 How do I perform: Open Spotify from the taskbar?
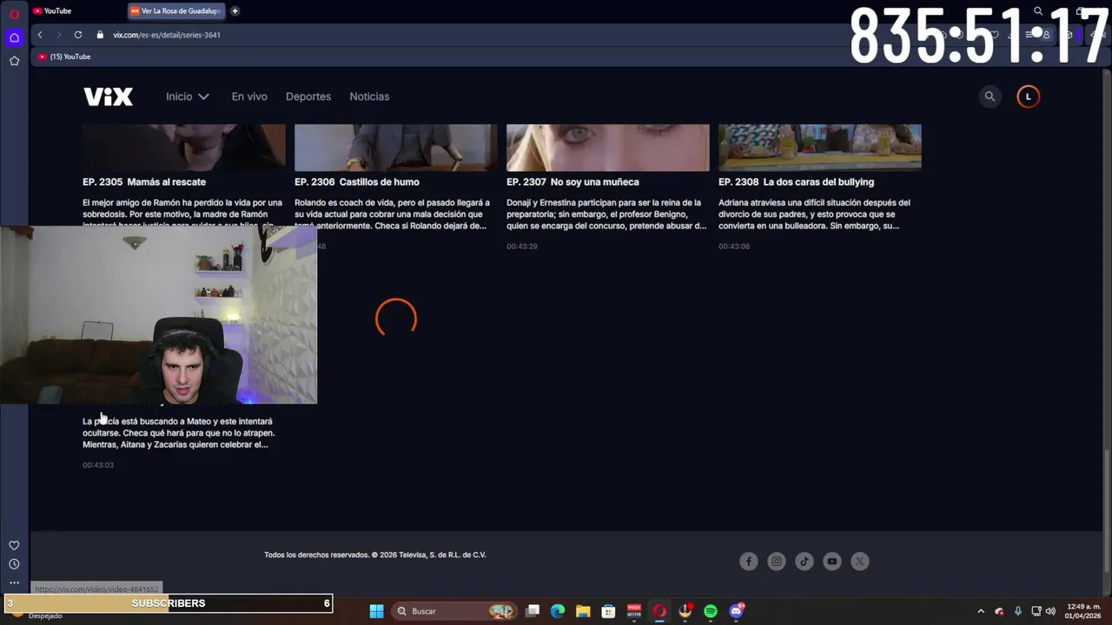pyautogui.click(x=711, y=611)
